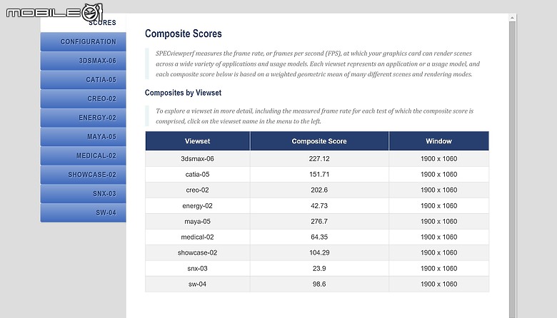Click the Viewset column header
Screen dimensions: 557x318
tap(198, 141)
